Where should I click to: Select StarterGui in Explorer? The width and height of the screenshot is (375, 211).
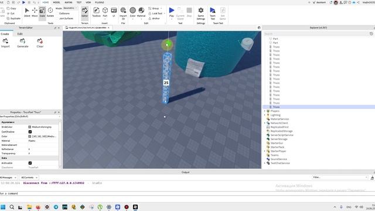click(277, 143)
